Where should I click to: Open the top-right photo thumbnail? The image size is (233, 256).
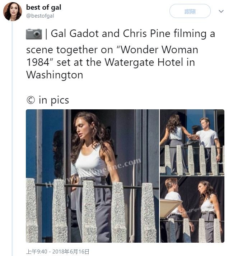click(x=192, y=142)
